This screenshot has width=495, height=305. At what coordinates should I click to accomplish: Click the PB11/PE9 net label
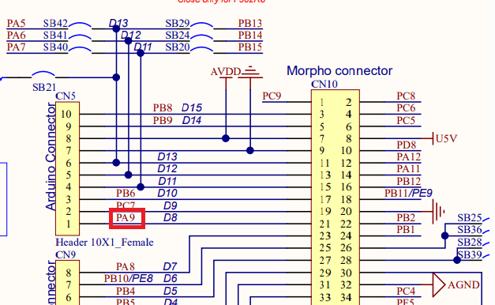tap(408, 193)
